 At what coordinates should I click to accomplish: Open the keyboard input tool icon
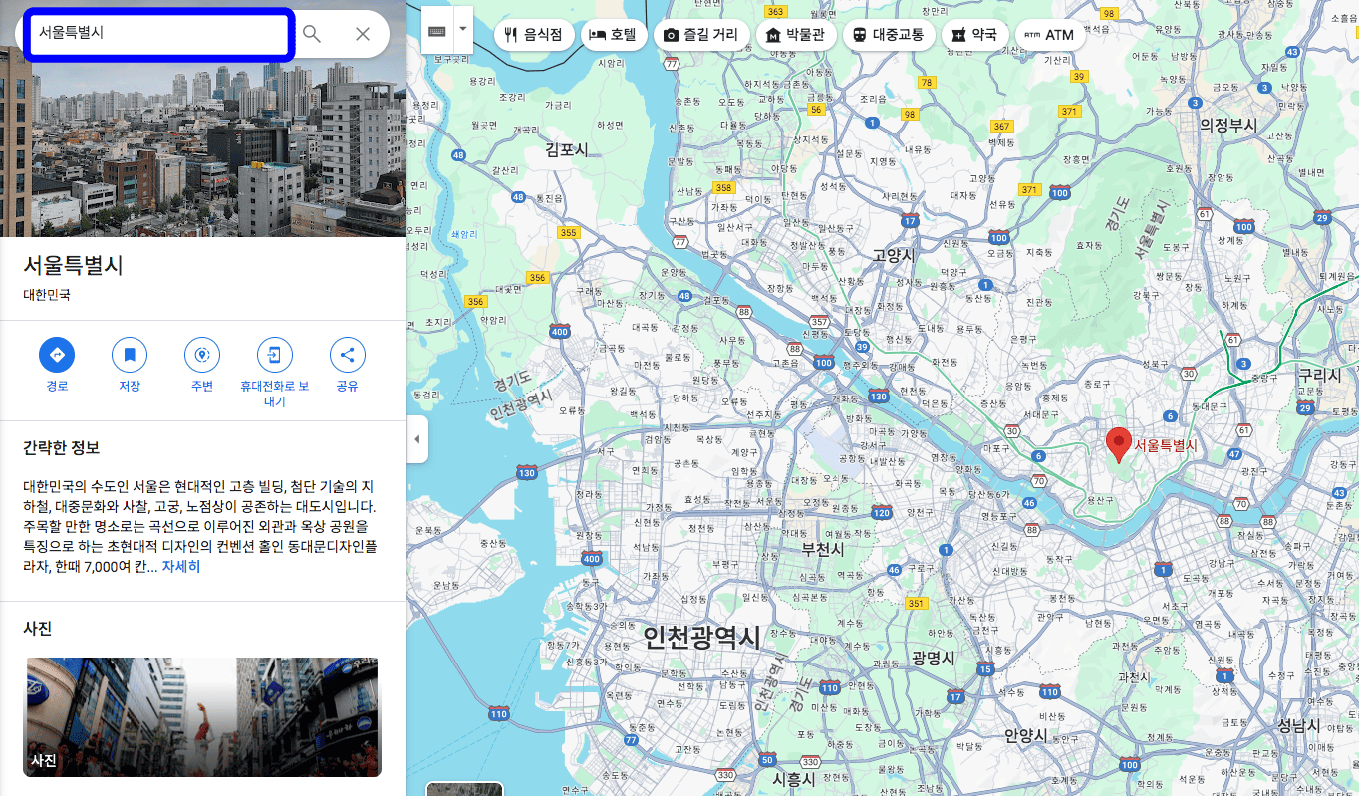(x=437, y=30)
